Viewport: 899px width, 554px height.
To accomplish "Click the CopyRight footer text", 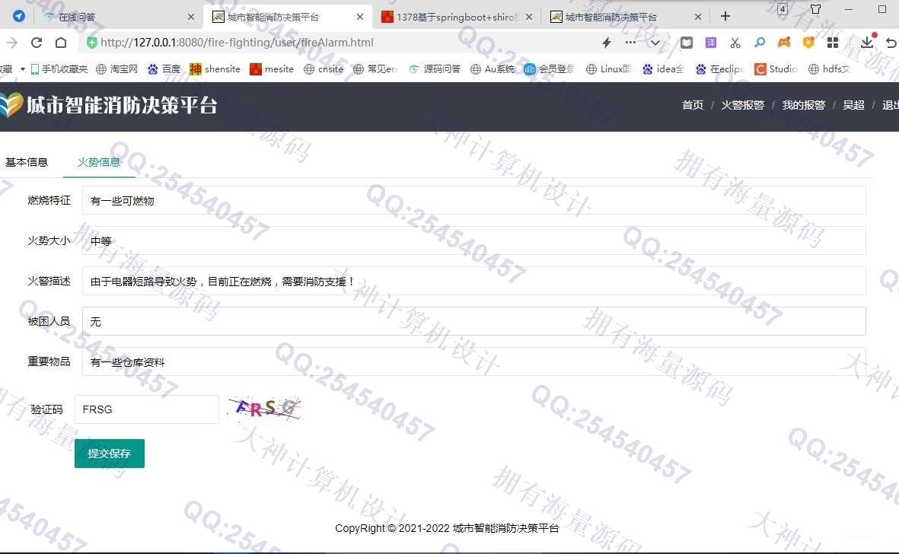I will coord(447,528).
